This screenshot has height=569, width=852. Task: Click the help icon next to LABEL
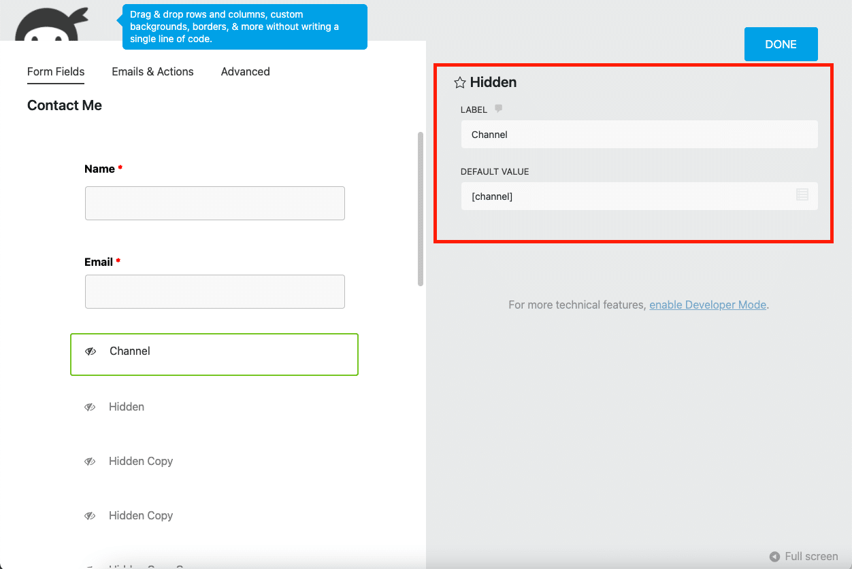coord(497,108)
